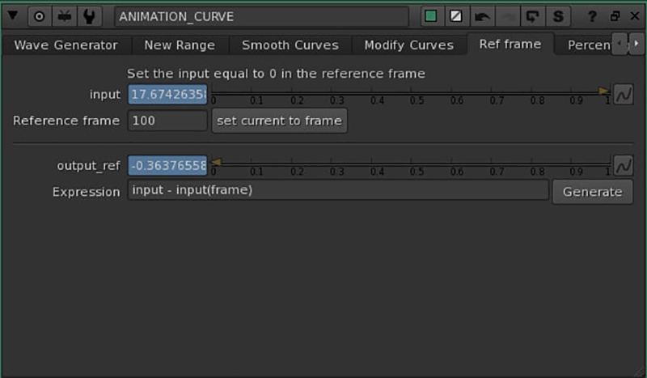Viewport: 647px width, 378px height.
Task: Click the Generate button
Action: (592, 192)
